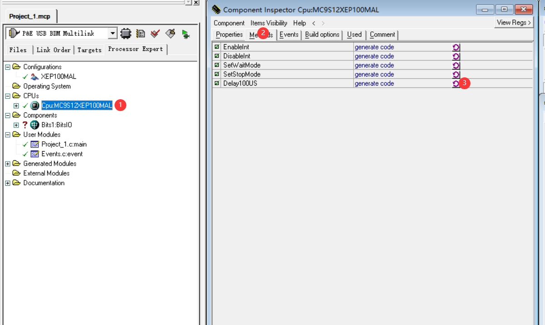This screenshot has width=545, height=325.
Task: Click generate code value for Delay100US
Action: pos(374,83)
